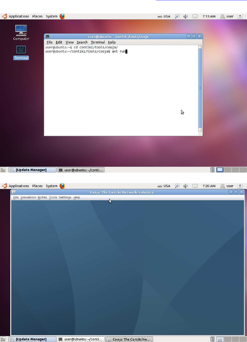Launch Firefox from the 7:20 AM top panel
Viewport: 247px width, 342px height.
click(x=62, y=186)
